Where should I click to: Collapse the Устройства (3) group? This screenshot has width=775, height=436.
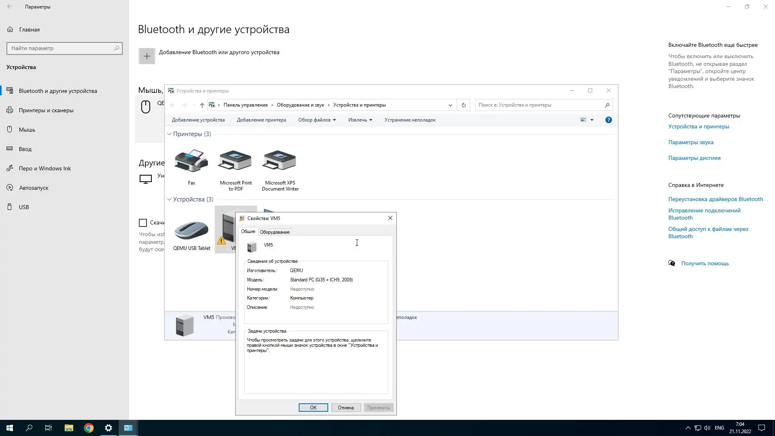170,199
